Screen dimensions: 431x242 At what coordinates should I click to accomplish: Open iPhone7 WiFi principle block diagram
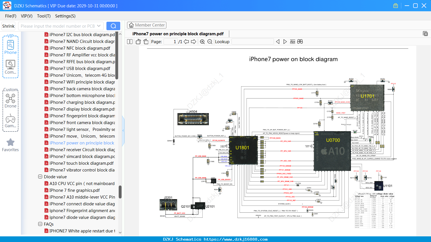(80, 82)
